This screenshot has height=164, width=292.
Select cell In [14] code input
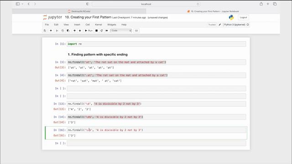click(x=156, y=117)
